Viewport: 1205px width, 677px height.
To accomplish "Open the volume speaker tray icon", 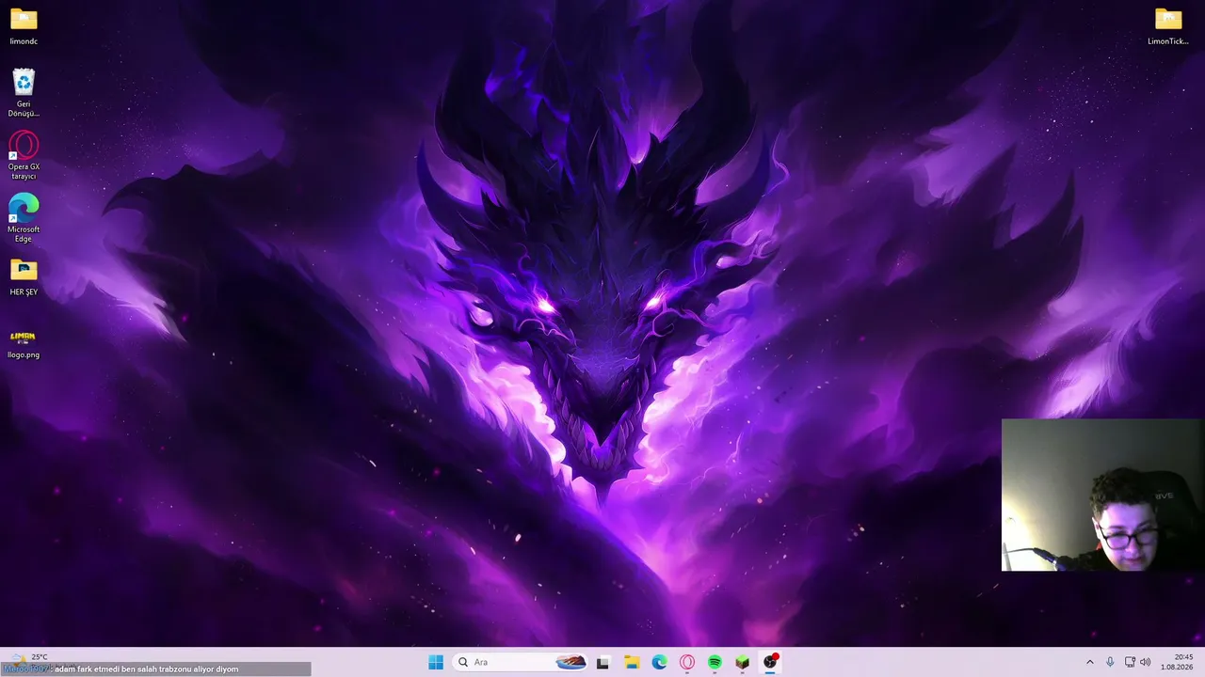I will (1146, 662).
